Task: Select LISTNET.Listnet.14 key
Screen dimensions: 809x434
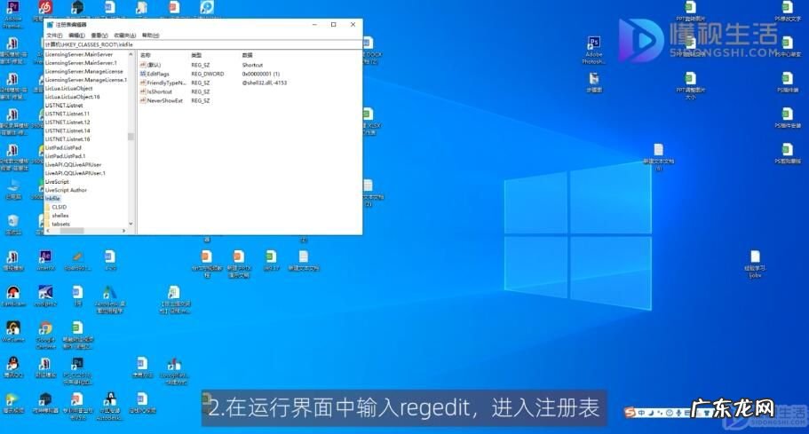Action: [67, 131]
